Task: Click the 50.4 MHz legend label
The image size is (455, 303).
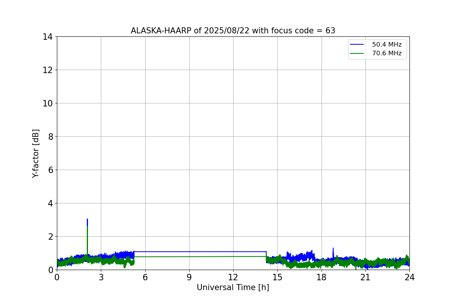Action: click(x=387, y=45)
